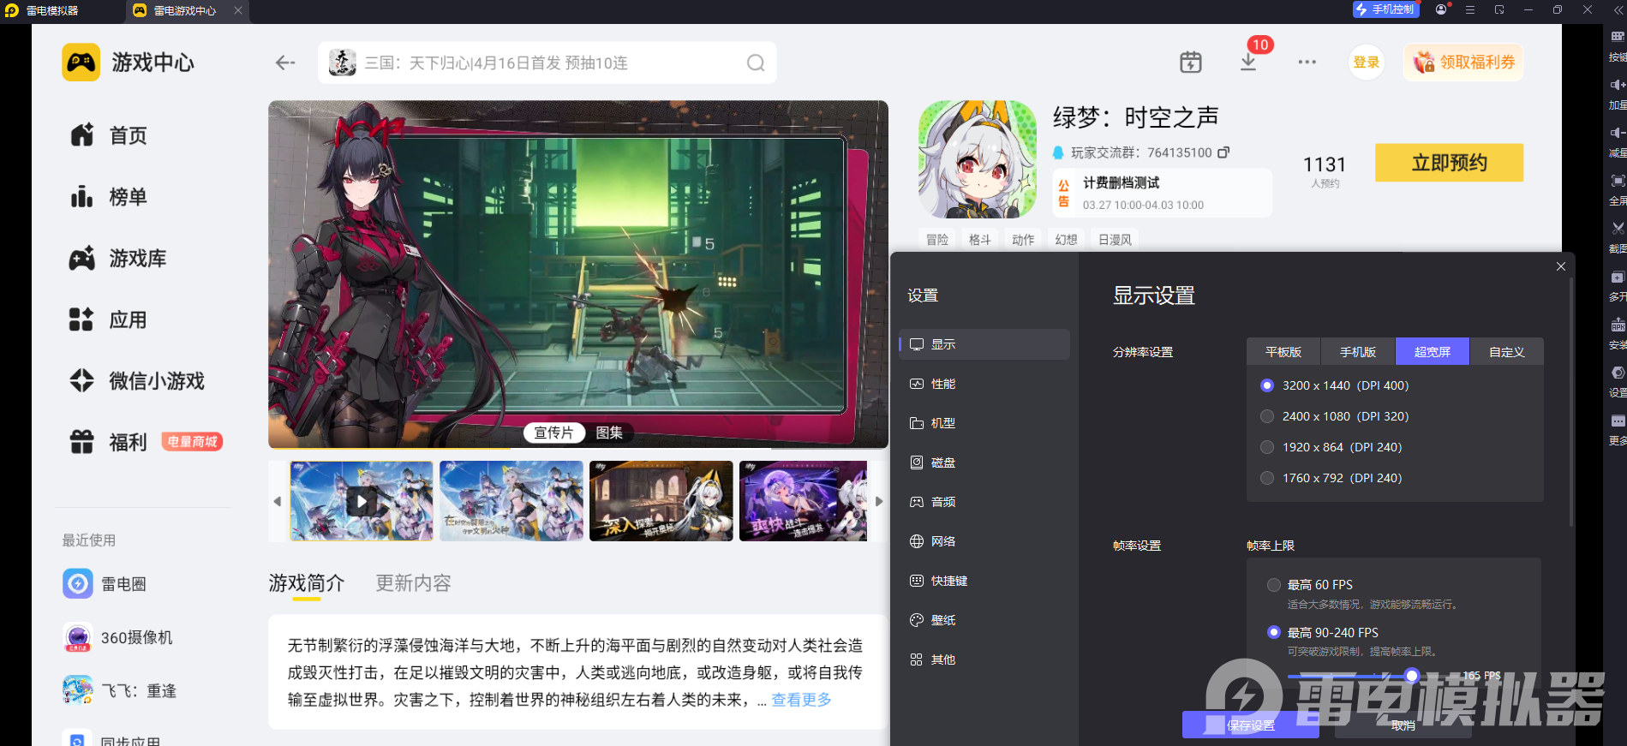Open 磁盘 settings category
This screenshot has width=1627, height=746.
[x=984, y=463]
